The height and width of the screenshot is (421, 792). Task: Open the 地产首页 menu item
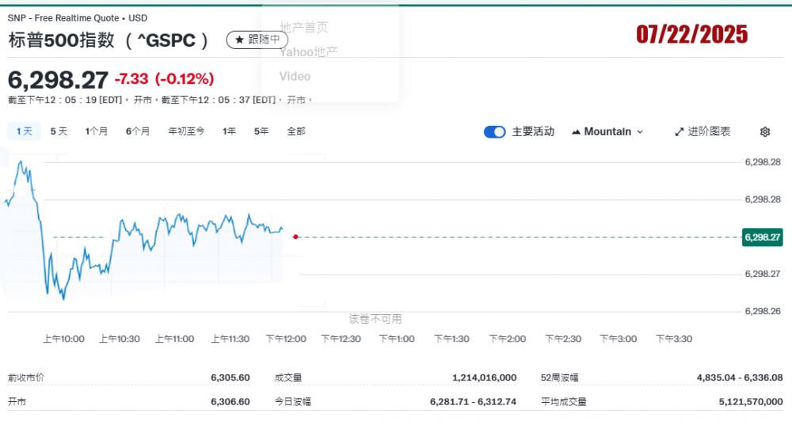click(303, 28)
